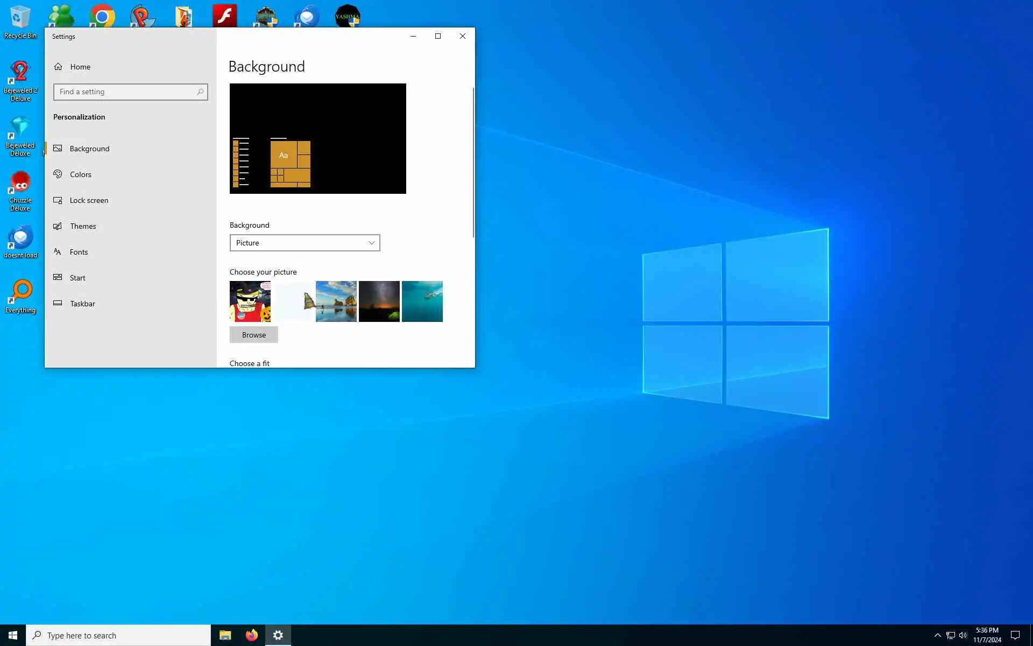The height and width of the screenshot is (646, 1033).
Task: Click the Fonts sidebar icon
Action: click(x=58, y=252)
